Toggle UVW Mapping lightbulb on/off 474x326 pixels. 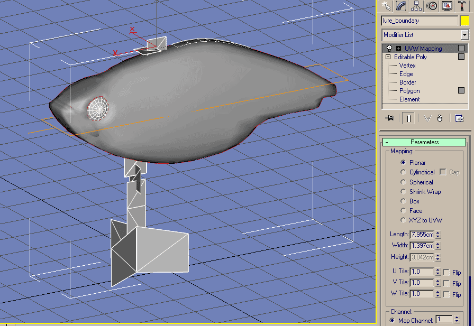[x=389, y=49]
